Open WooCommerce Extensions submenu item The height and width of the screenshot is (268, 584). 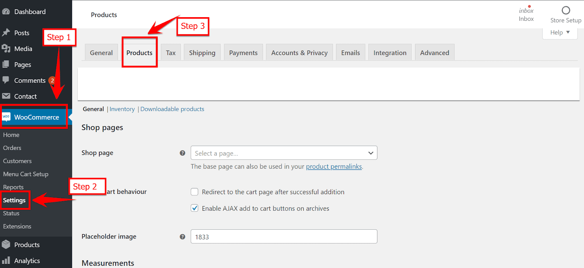click(x=17, y=226)
